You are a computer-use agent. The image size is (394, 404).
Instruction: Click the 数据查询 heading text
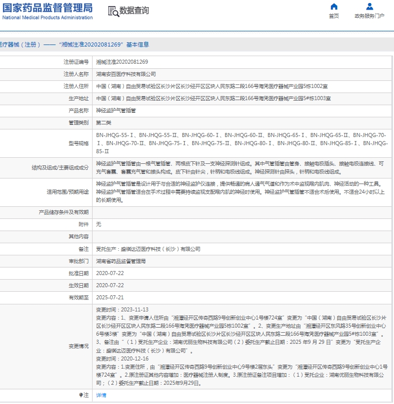coord(134,11)
